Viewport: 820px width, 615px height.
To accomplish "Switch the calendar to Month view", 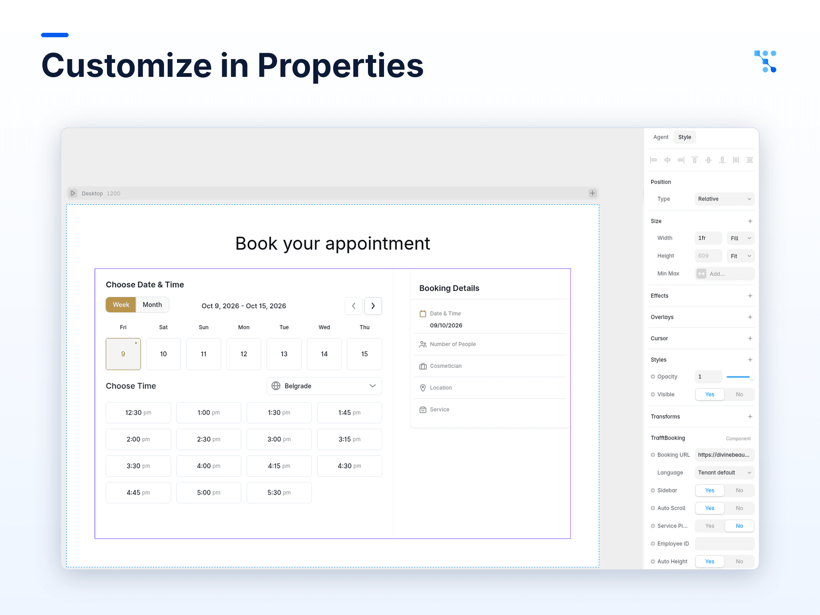I will point(152,305).
